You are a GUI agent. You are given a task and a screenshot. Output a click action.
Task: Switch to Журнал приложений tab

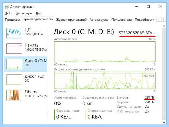(71, 20)
